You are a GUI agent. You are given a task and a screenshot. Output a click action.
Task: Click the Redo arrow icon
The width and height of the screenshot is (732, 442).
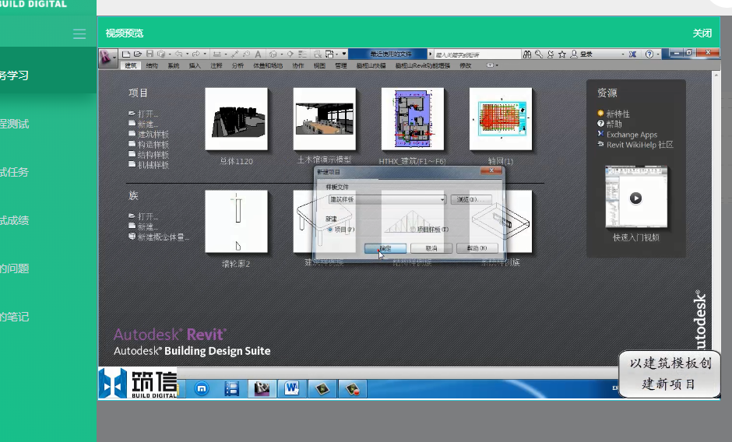tap(196, 54)
